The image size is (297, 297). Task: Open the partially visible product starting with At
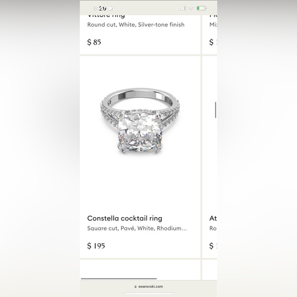point(213,218)
